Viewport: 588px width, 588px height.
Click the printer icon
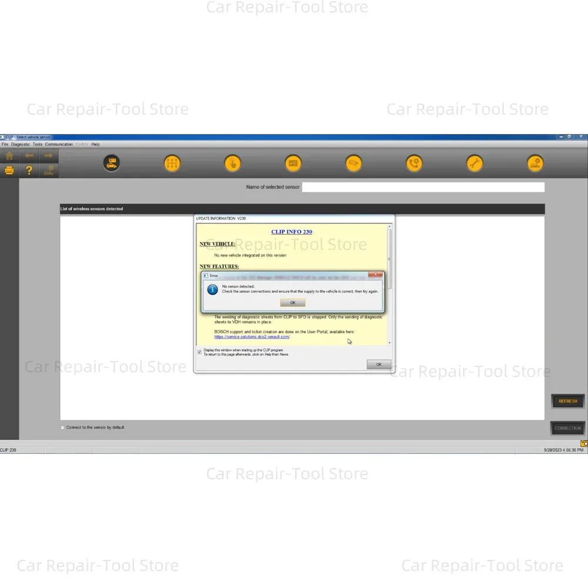(9, 171)
